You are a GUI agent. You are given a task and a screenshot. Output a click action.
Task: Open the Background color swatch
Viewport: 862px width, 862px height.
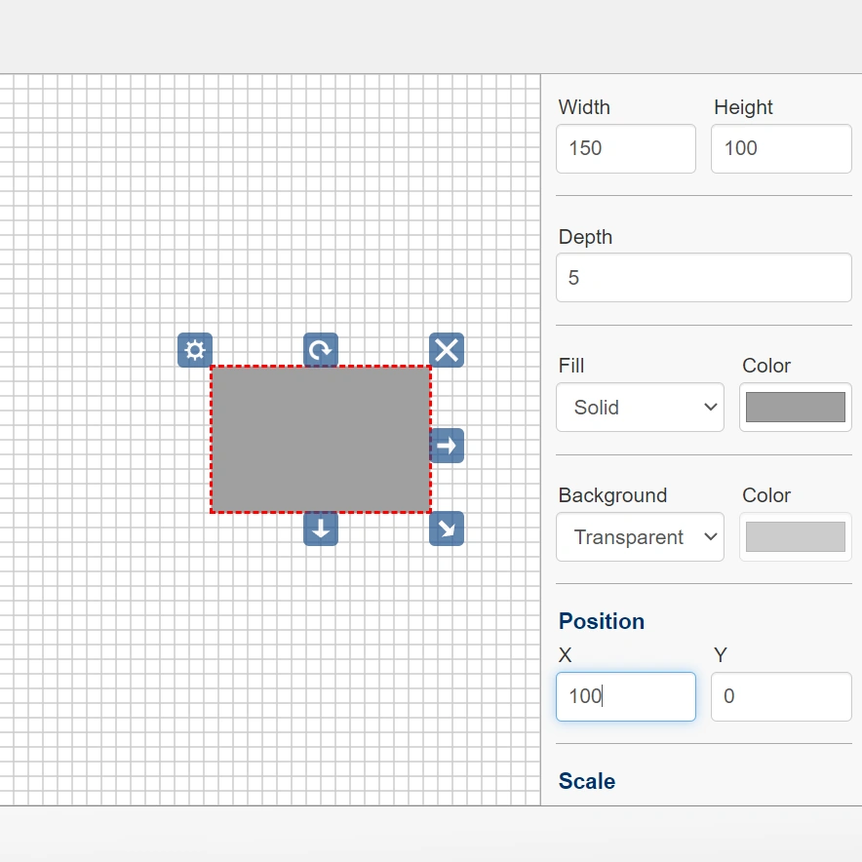pos(795,537)
